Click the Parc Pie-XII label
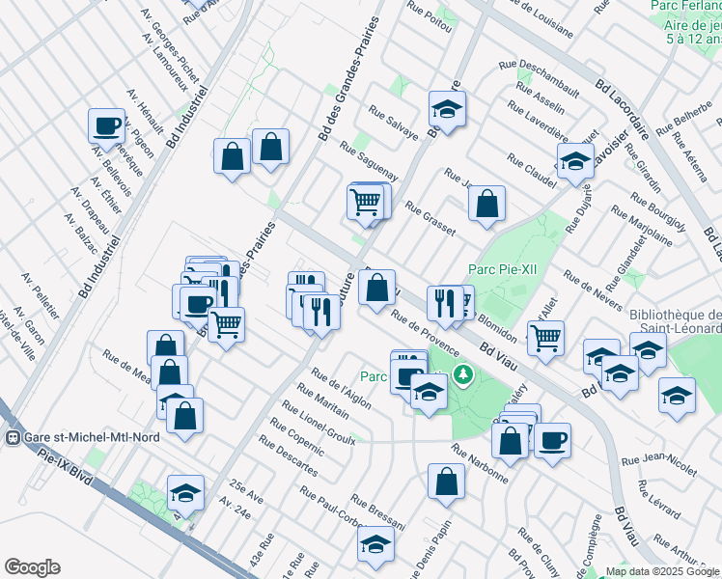The width and height of the screenshot is (722, 579). click(x=502, y=269)
